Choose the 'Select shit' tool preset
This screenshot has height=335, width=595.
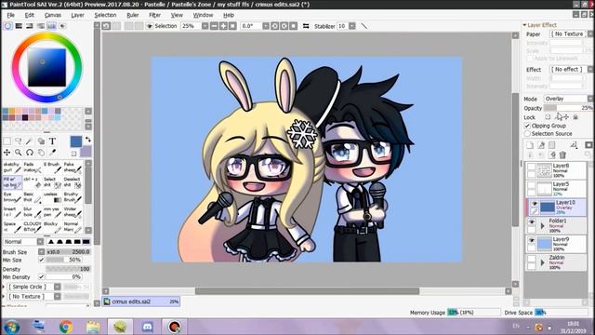pos(52,182)
